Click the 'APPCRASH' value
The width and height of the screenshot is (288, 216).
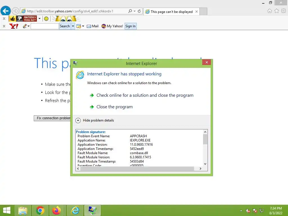tap(138, 136)
